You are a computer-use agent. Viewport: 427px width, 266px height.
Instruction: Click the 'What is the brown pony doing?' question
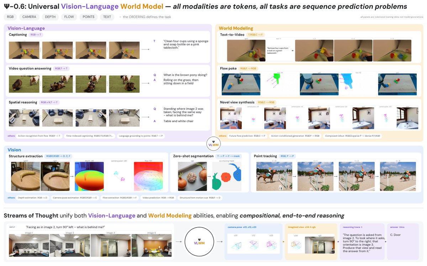185,75
